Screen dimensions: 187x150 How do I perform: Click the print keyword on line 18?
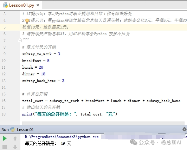coord(27,114)
